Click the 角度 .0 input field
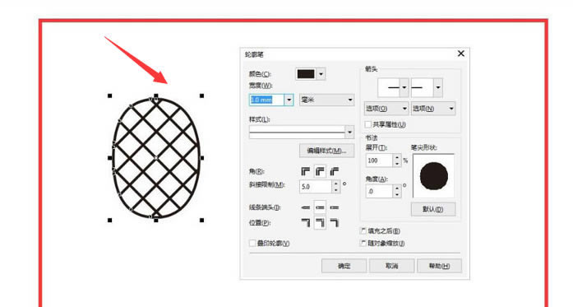The height and width of the screenshot is (307, 573). pyautogui.click(x=379, y=191)
